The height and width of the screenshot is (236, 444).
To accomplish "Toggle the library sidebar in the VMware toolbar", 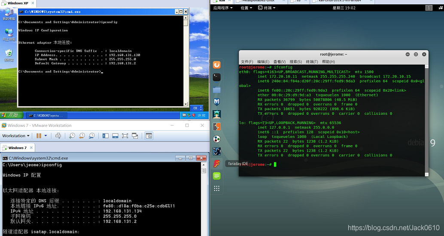I will coord(106,136).
